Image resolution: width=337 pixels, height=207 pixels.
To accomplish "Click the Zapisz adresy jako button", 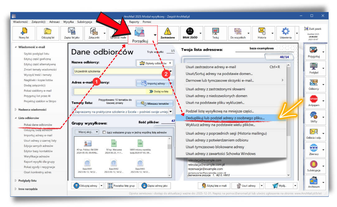I will (155, 186).
